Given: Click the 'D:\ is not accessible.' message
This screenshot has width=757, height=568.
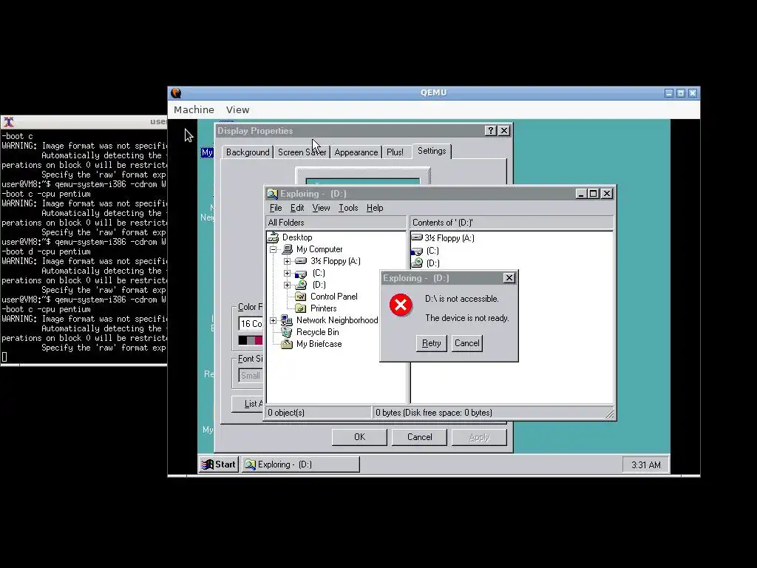Looking at the screenshot, I should pos(462,299).
